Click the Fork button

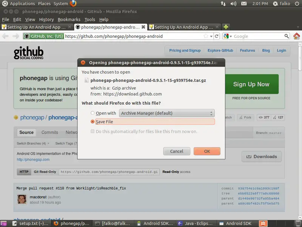245,117
